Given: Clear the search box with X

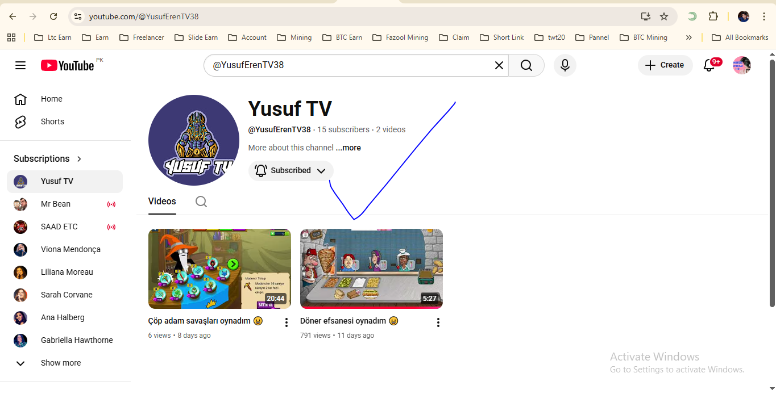Looking at the screenshot, I should [499, 65].
